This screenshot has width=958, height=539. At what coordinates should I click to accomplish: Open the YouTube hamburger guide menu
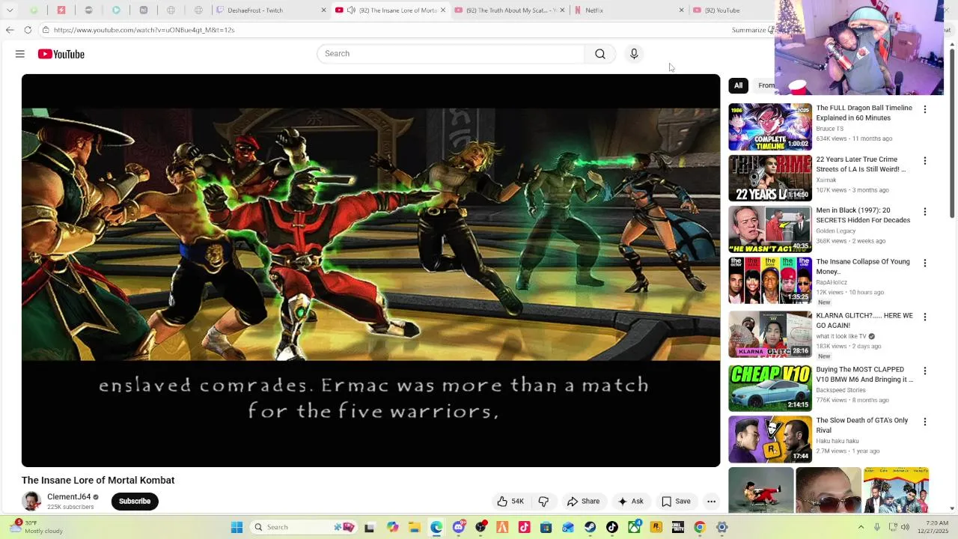pyautogui.click(x=20, y=54)
